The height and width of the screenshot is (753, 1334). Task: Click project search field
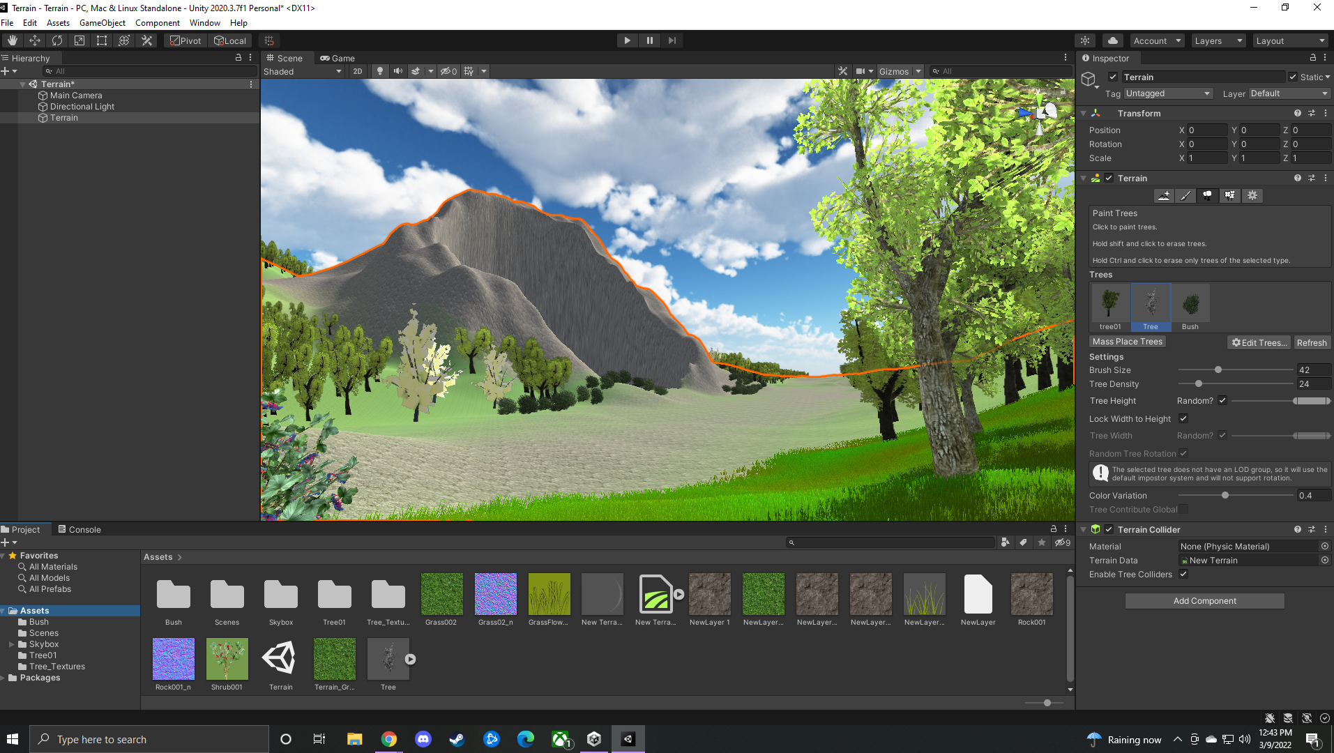coord(890,542)
